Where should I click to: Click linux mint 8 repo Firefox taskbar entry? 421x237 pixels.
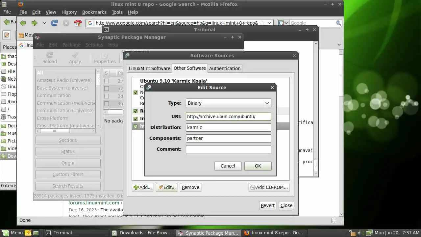274,233
